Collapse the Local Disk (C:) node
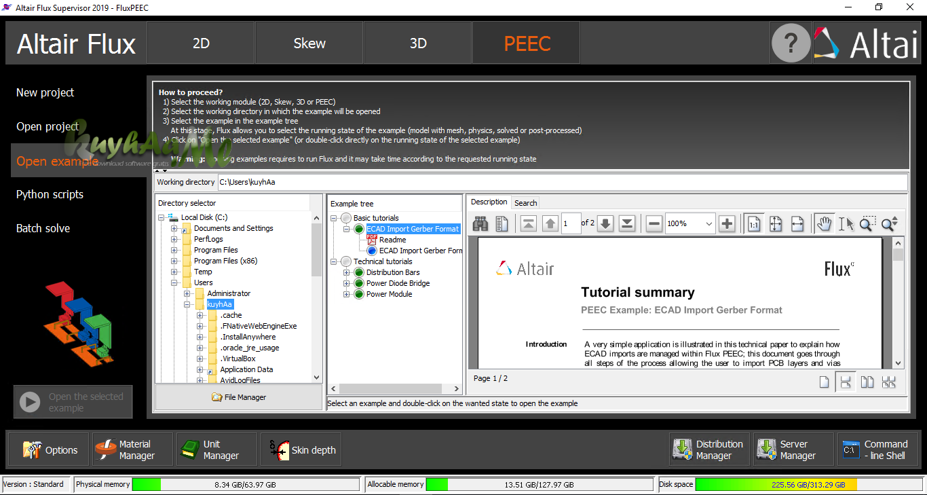 click(x=162, y=217)
